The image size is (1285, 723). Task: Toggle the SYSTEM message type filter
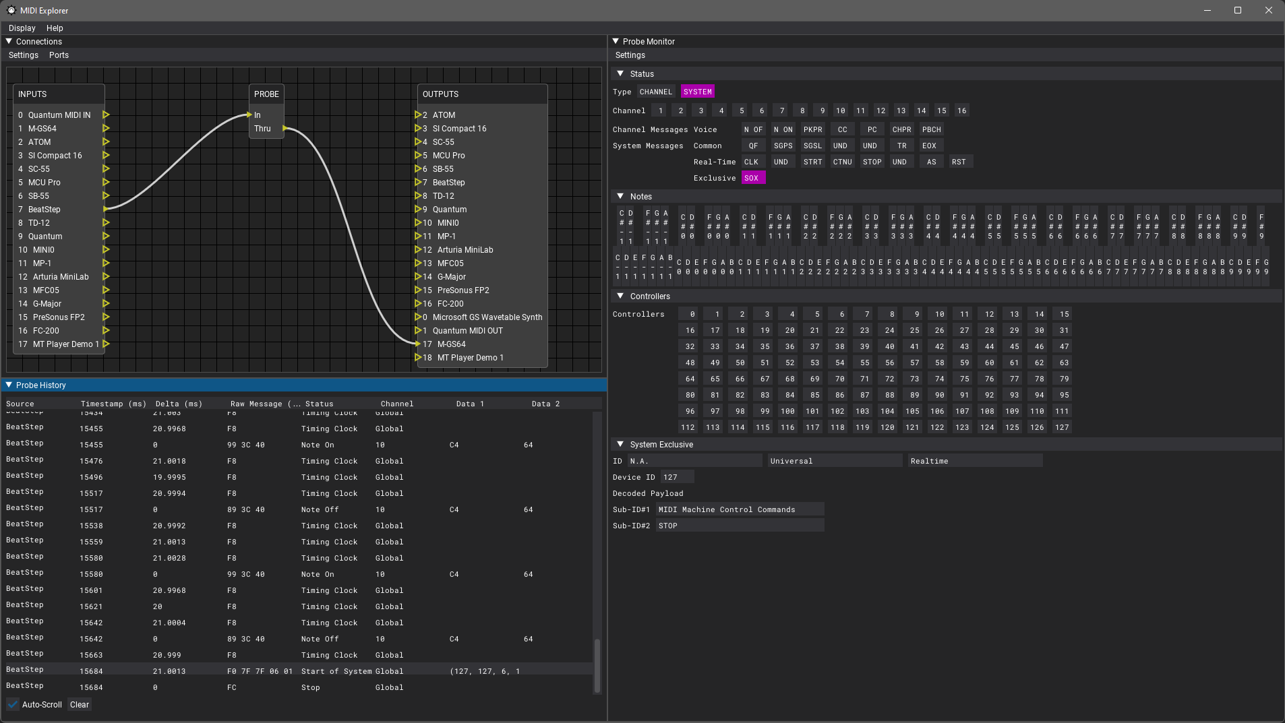click(x=697, y=91)
